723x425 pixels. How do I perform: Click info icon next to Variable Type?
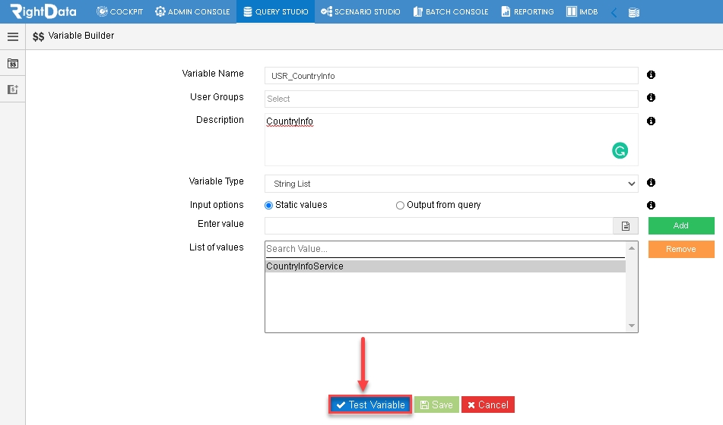(651, 183)
